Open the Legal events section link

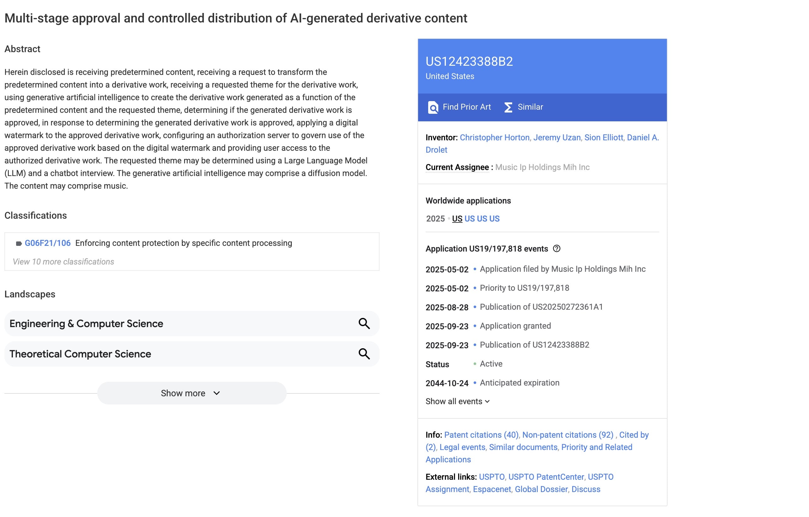[462, 447]
